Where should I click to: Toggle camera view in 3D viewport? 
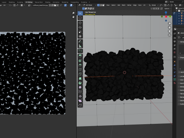(169, 31)
